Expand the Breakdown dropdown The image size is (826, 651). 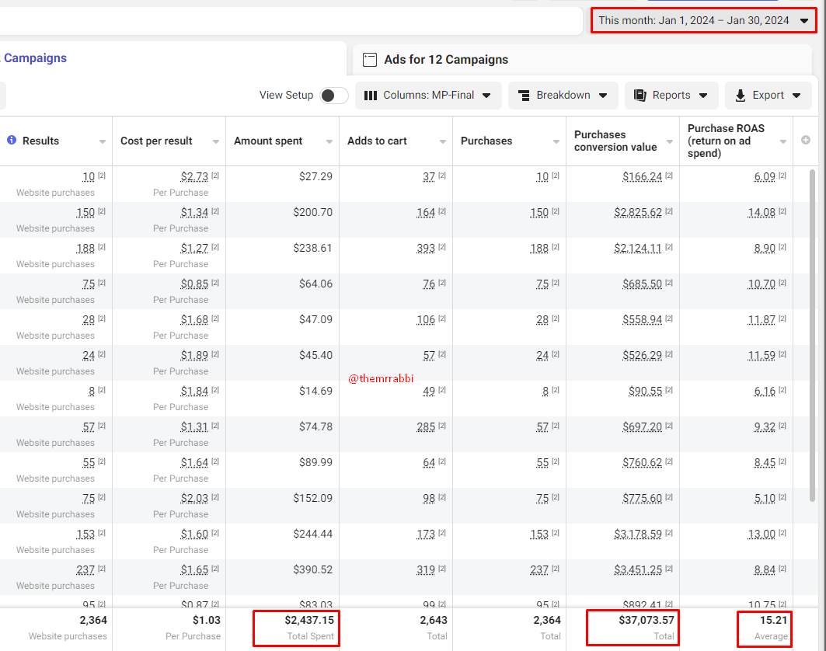563,96
